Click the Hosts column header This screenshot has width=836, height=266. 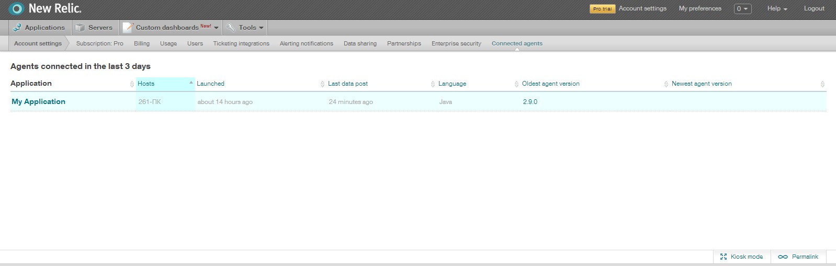(x=146, y=84)
